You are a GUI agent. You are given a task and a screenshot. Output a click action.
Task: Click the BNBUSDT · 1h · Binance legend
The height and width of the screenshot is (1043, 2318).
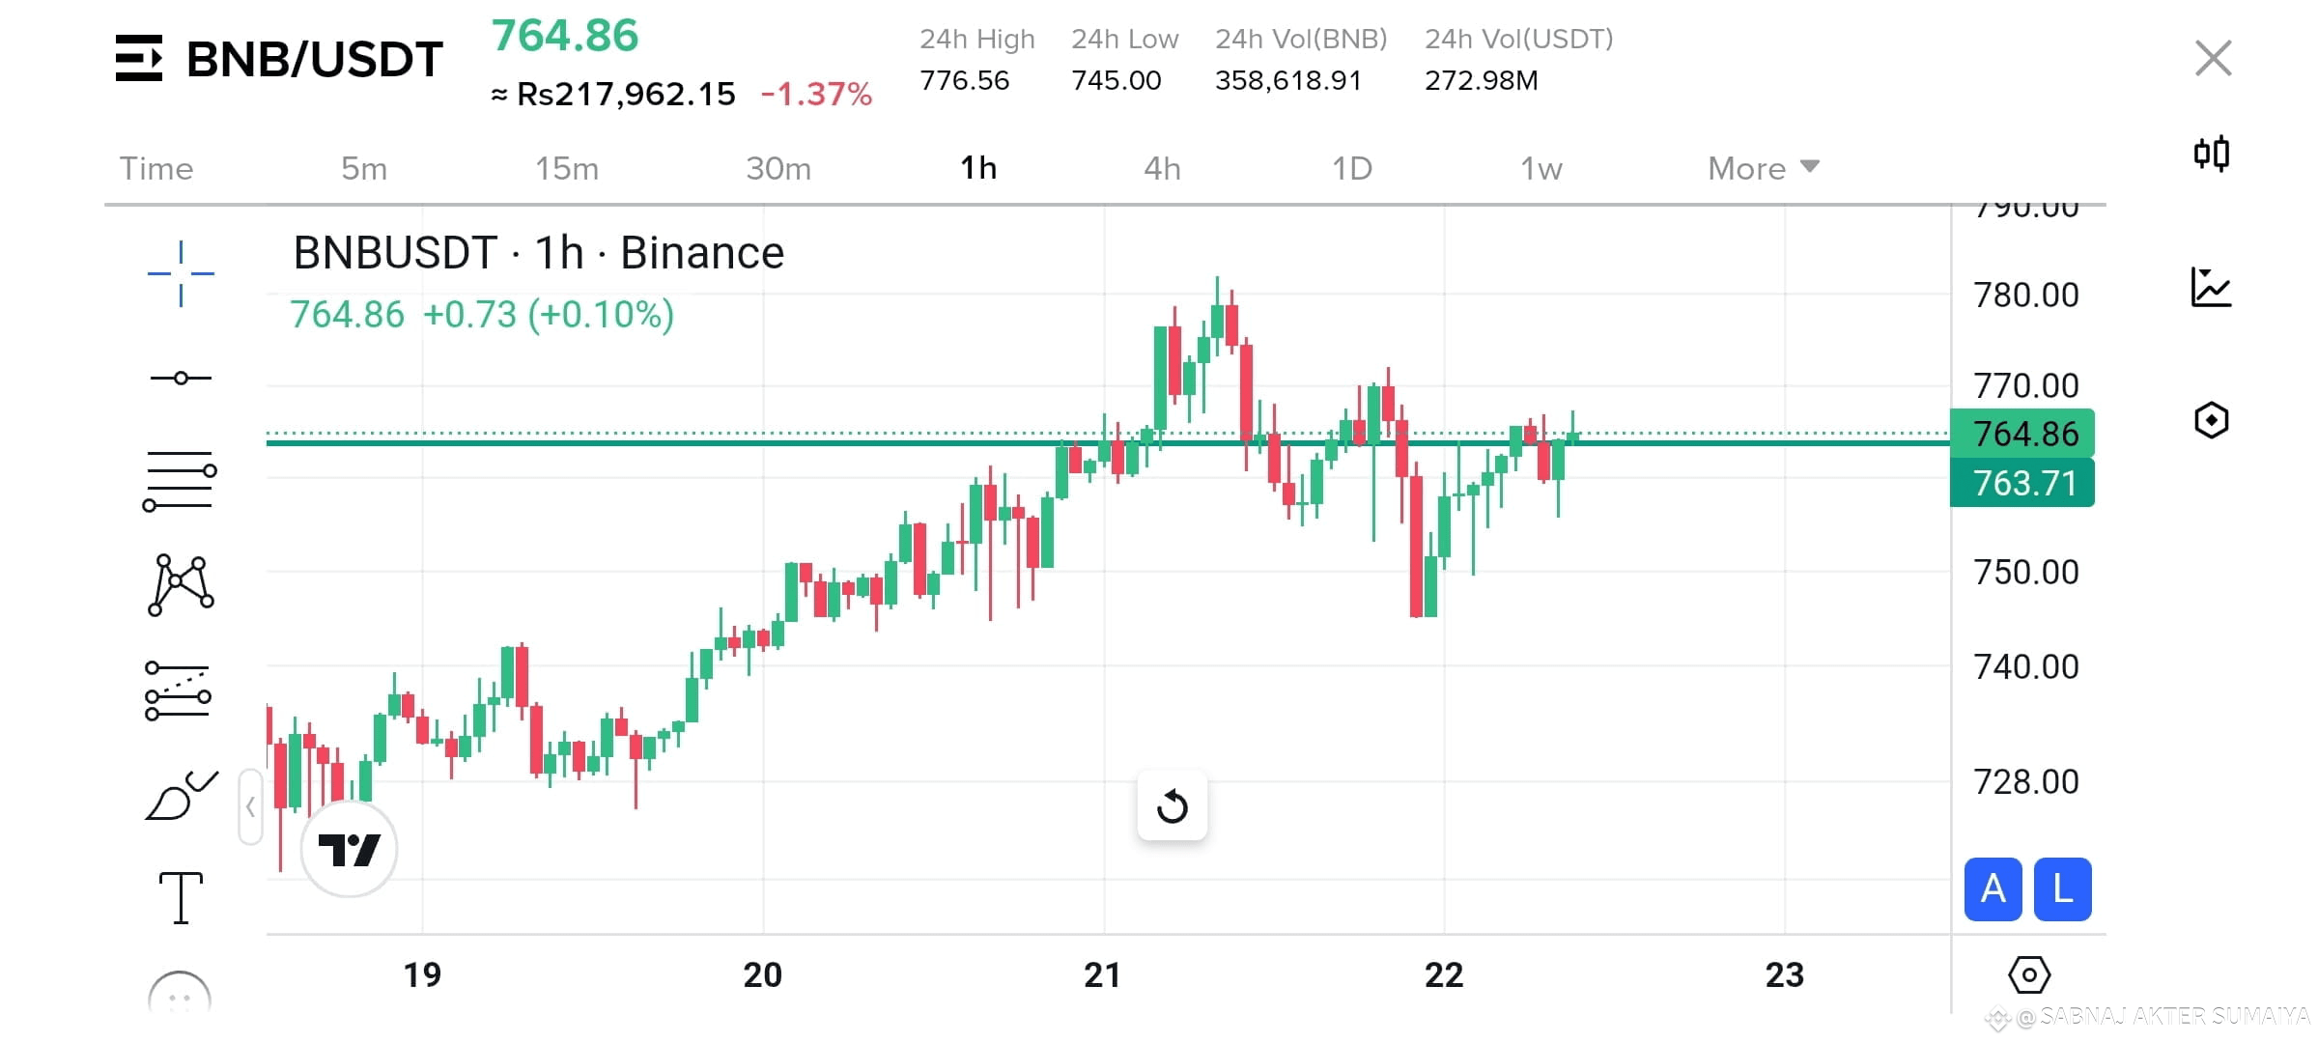(538, 253)
